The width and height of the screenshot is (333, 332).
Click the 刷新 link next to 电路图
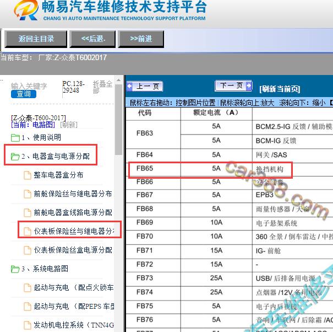pyautogui.click(x=69, y=125)
